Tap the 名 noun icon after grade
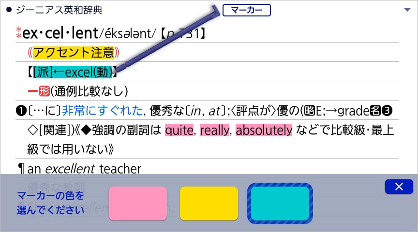418x232 pixels. [375, 111]
